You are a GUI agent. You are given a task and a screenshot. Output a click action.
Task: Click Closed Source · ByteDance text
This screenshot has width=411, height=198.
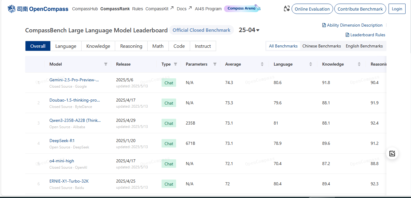pyautogui.click(x=71, y=107)
